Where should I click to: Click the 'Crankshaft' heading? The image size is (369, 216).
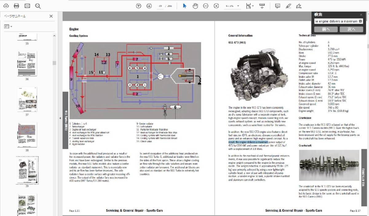click(305, 145)
